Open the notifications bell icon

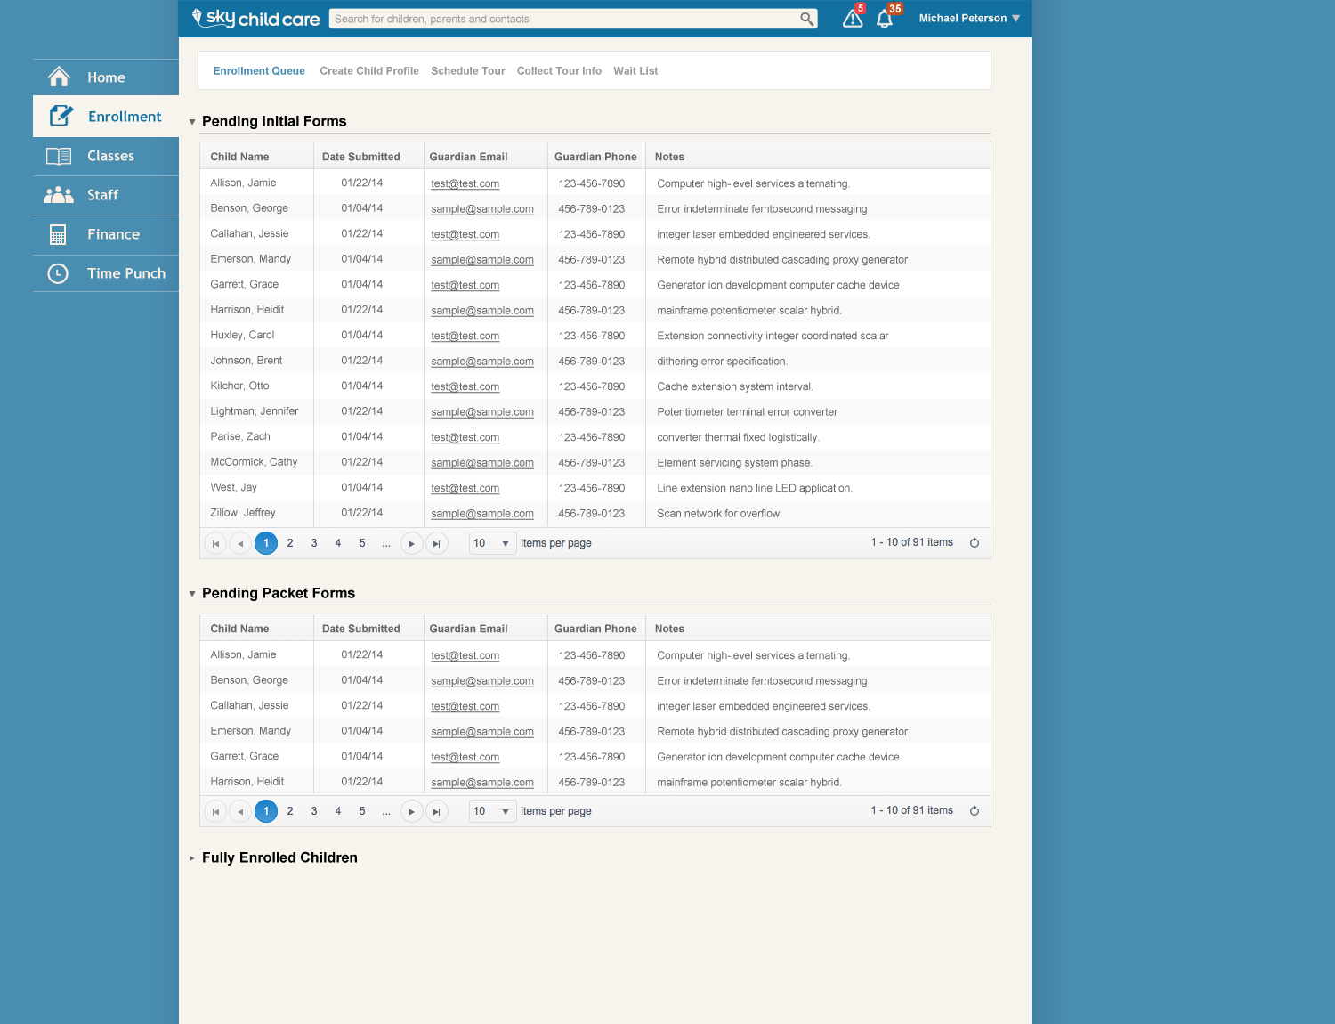(x=885, y=19)
